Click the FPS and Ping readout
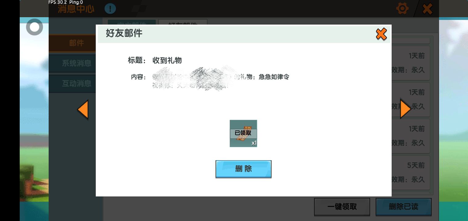Screen dimensions: 468x221 [x=66, y=2]
